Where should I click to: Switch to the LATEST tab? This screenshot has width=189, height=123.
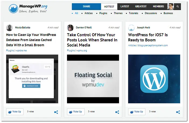(125, 6)
